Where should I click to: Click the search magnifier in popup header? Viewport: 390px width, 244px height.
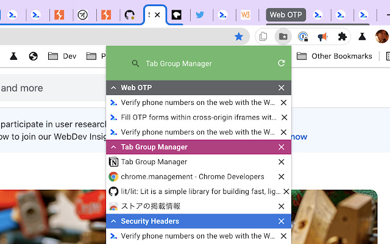click(135, 63)
